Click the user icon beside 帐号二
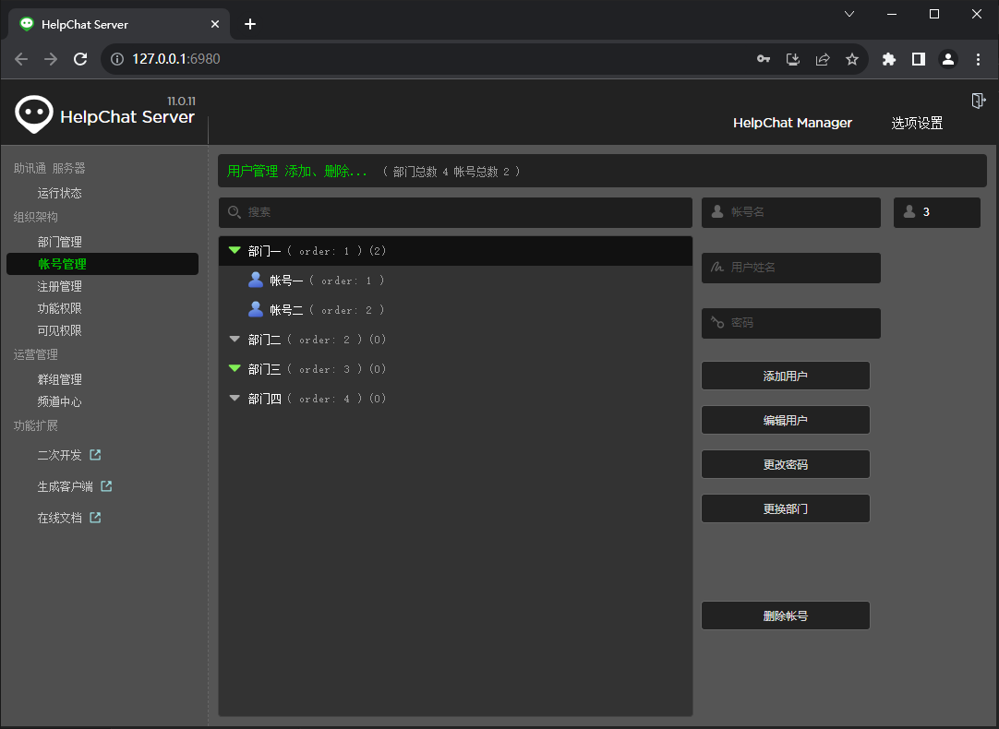 click(x=256, y=309)
